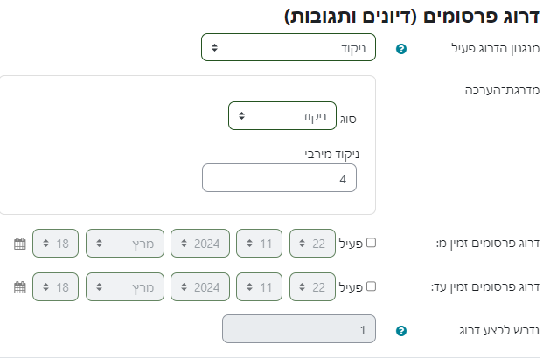The image size is (557, 358).
Task: Open hour dropdown in זמין עד row
Action: (259, 286)
